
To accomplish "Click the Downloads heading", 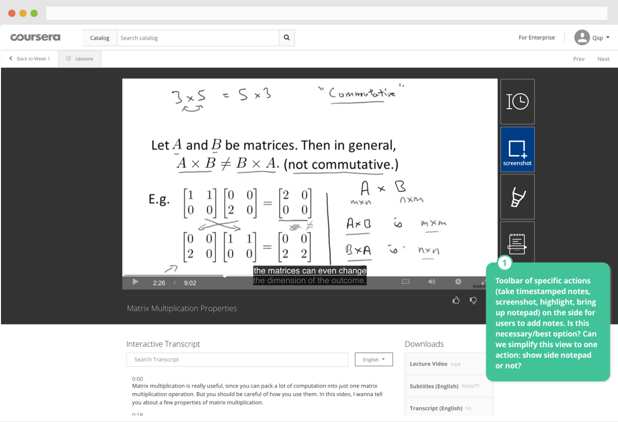I will point(424,344).
